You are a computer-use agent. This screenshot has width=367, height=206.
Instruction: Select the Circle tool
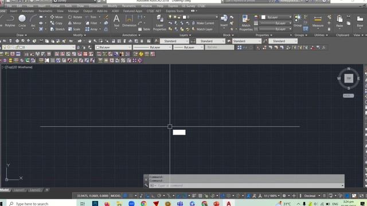[x=22, y=21]
